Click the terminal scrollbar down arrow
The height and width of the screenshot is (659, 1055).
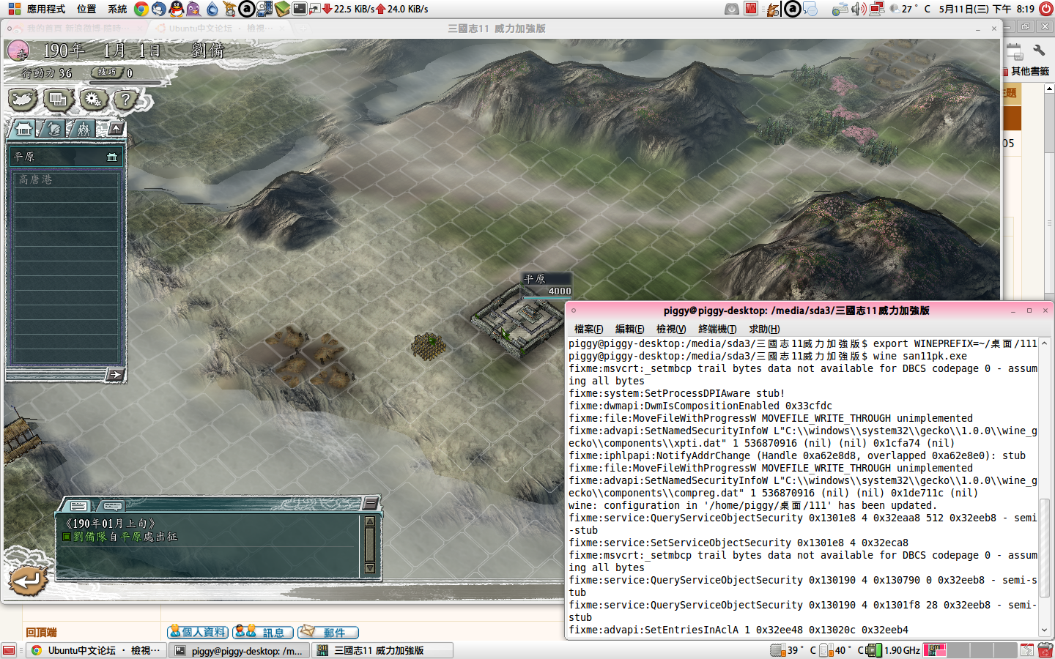pyautogui.click(x=1045, y=630)
